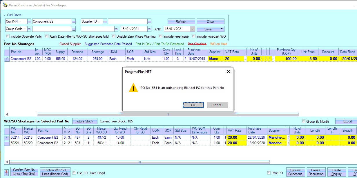Click the Shortage column header
Viewport: 357px width, 178px height.
pos(98,52)
